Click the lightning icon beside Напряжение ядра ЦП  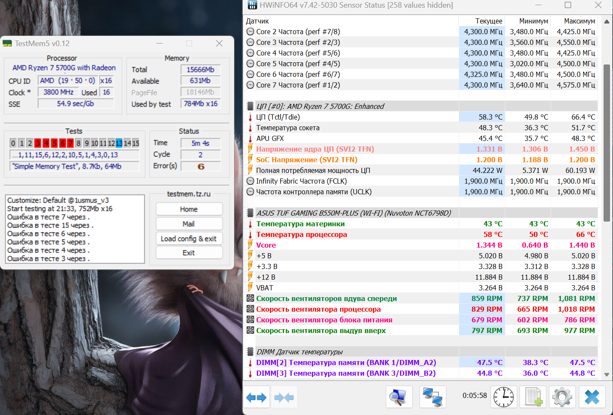pos(250,149)
